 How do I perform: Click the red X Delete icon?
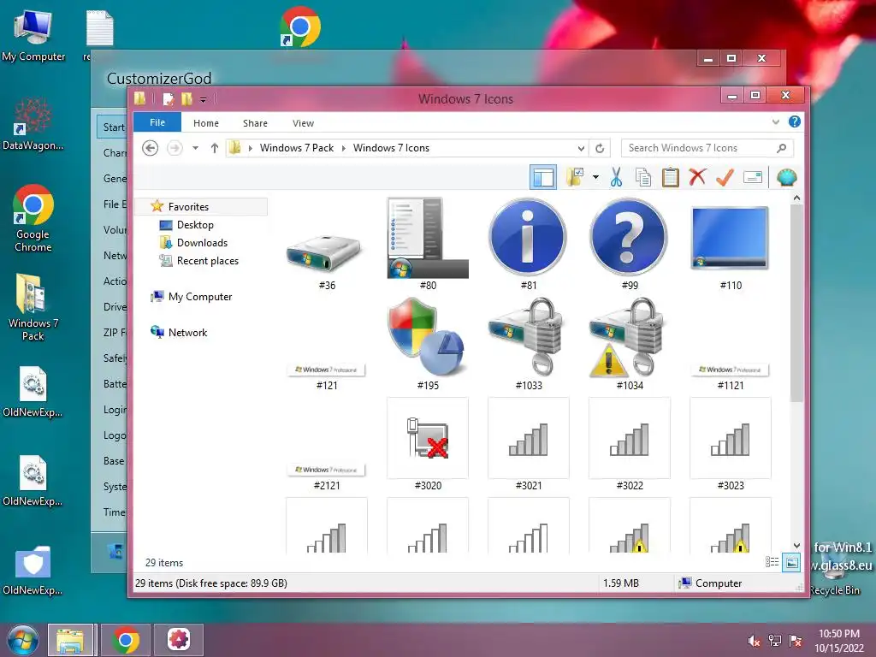coord(697,178)
